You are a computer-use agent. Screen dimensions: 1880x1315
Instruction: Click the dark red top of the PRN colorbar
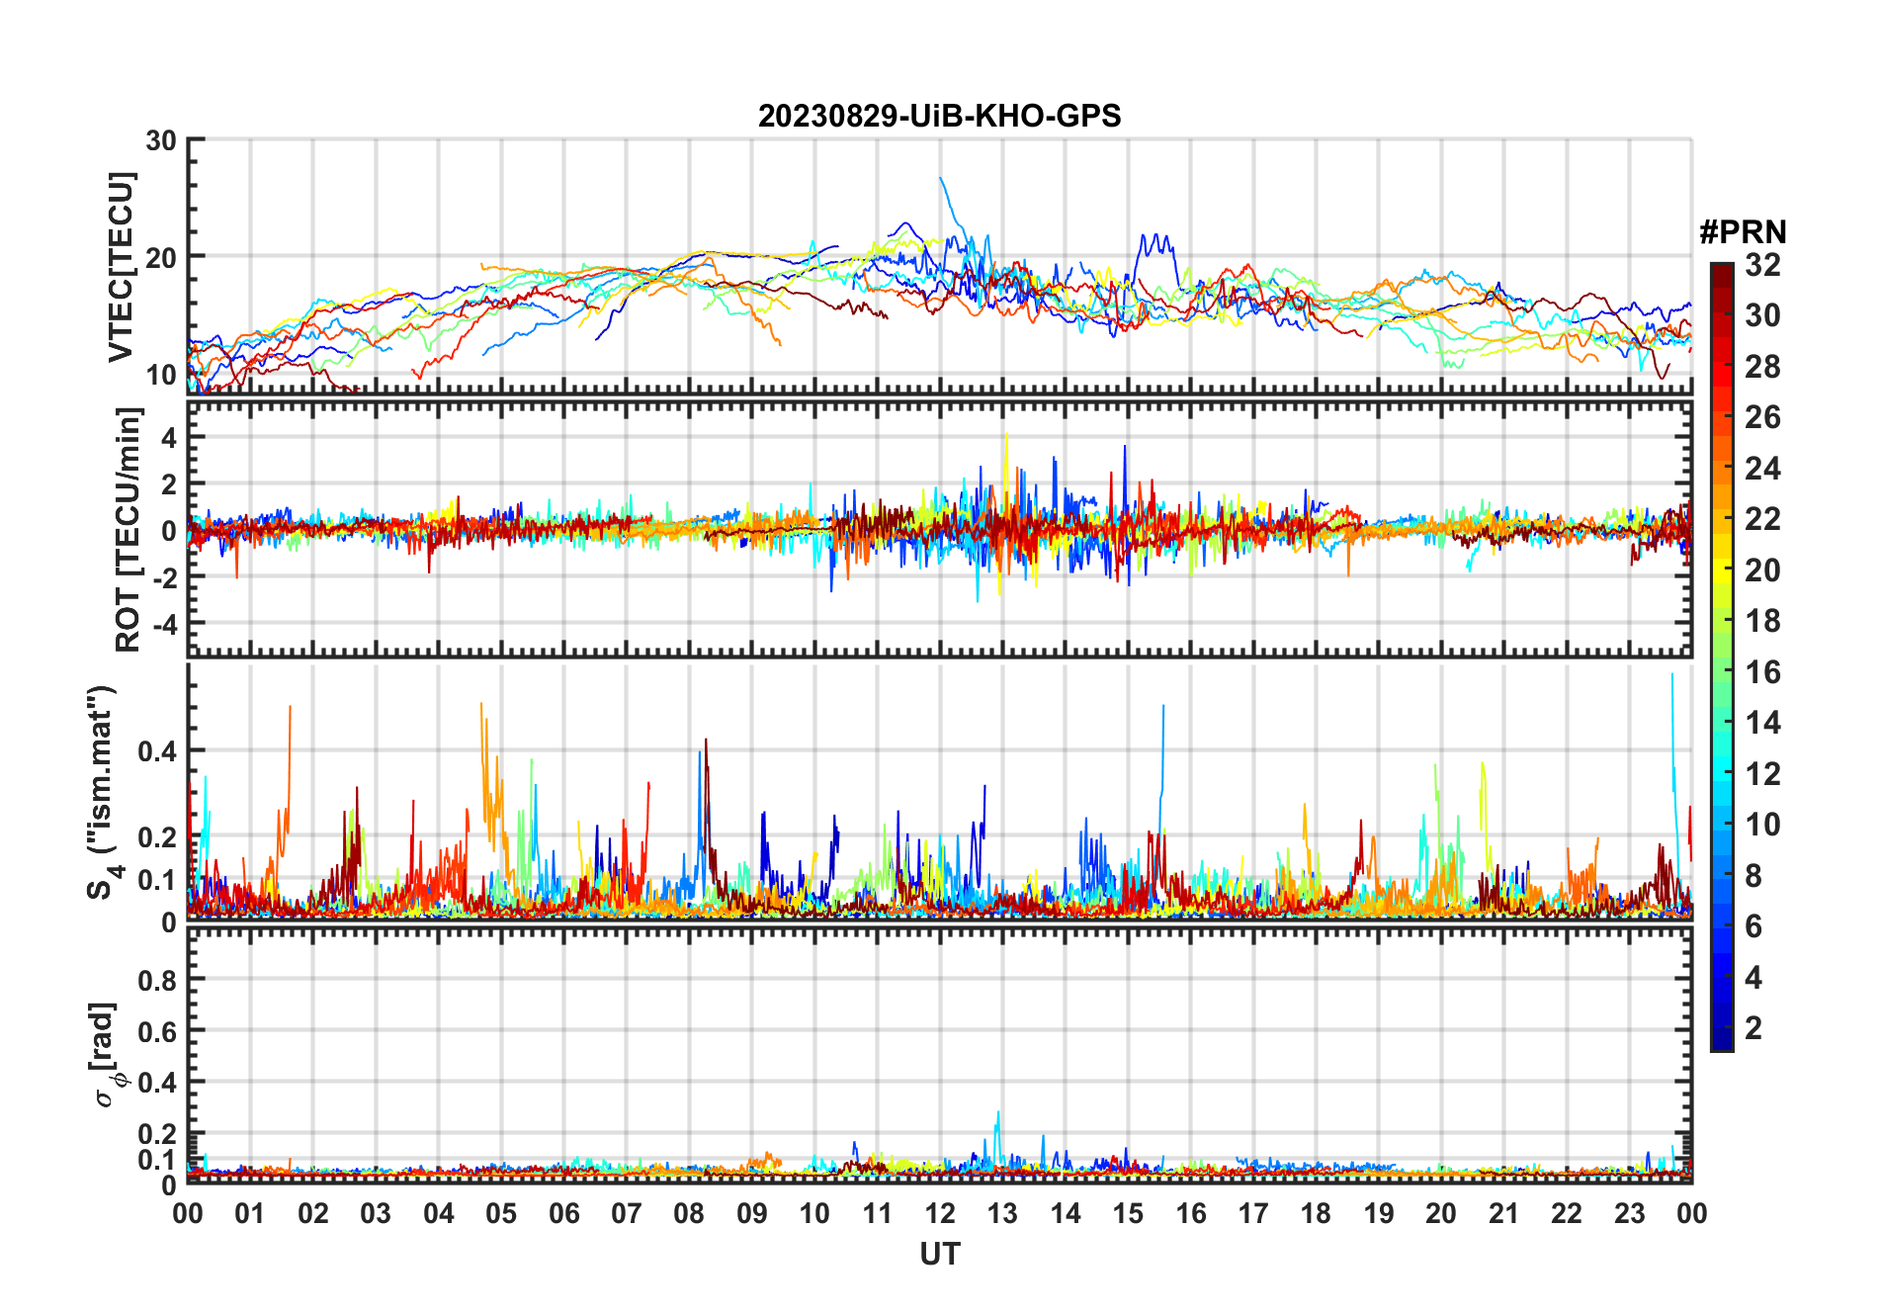(x=1721, y=270)
